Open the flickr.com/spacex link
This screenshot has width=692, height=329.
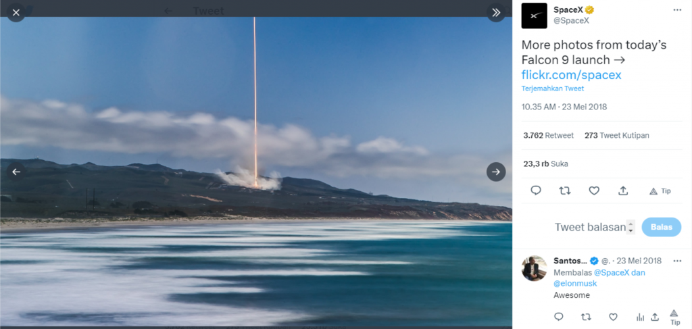pyautogui.click(x=571, y=74)
